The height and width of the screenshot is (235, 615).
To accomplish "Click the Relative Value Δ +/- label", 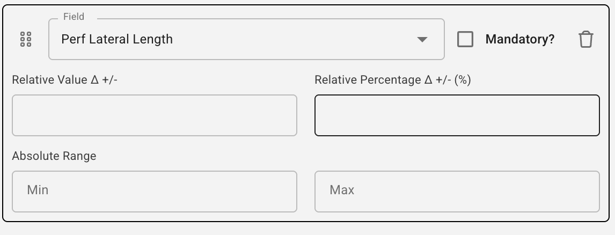I will pyautogui.click(x=64, y=80).
